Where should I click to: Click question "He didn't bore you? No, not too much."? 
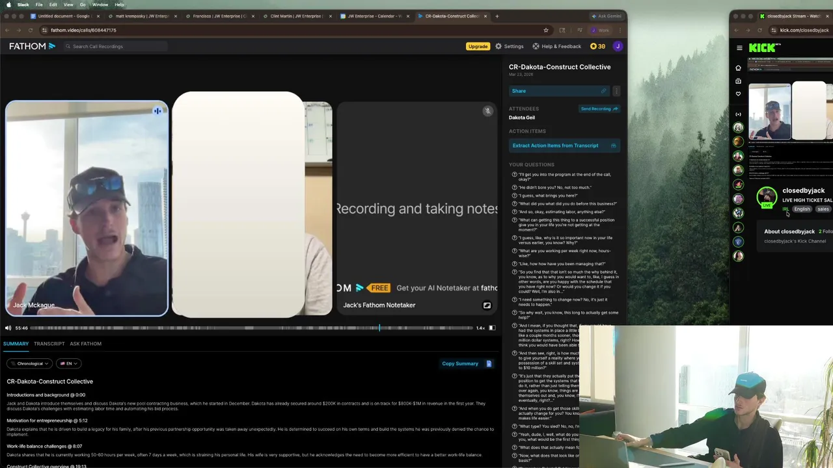click(554, 187)
